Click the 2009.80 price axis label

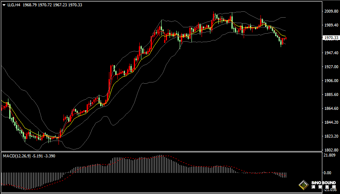pyautogui.click(x=330, y=11)
